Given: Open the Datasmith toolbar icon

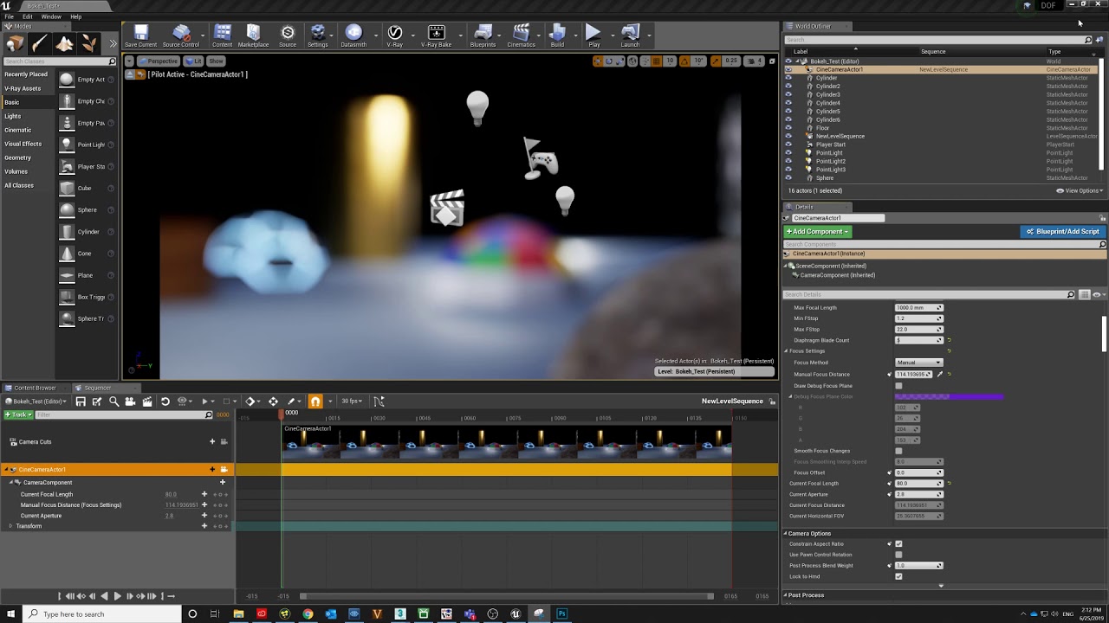Looking at the screenshot, I should tap(353, 35).
